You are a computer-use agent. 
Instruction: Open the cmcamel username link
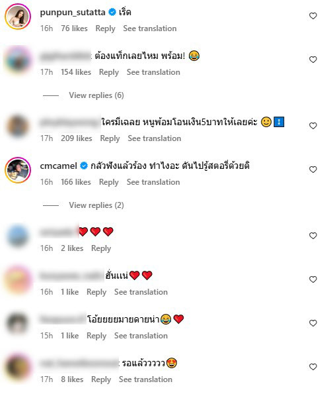tap(58, 166)
